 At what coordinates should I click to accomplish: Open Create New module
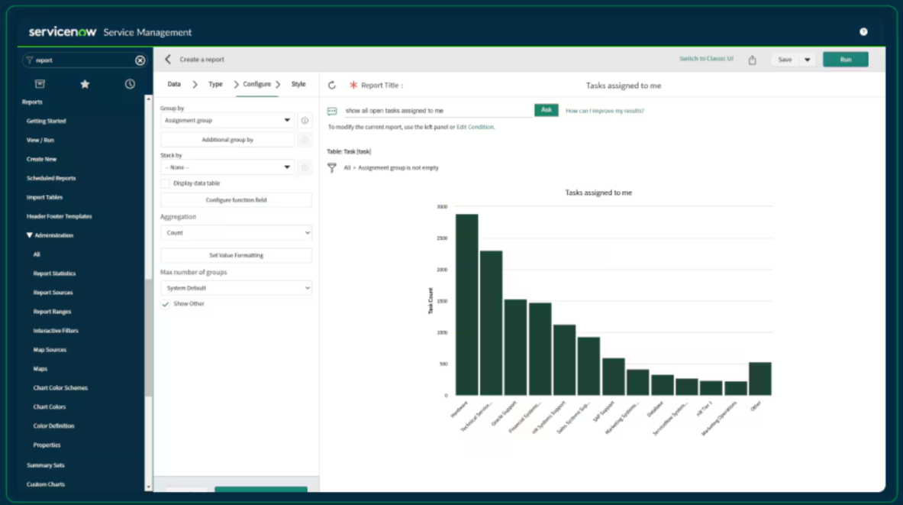(41, 159)
